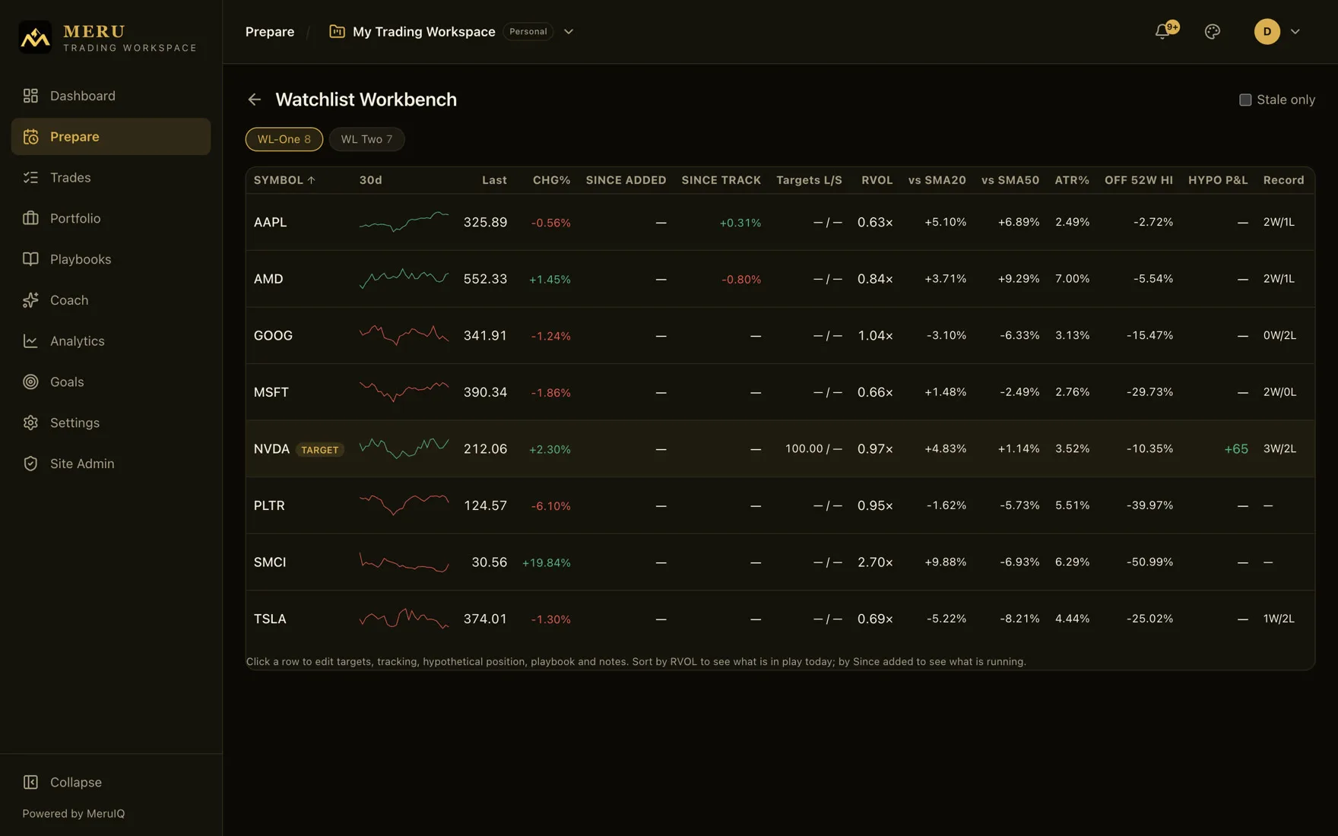Click the Prepare breadcrumb in header
The height and width of the screenshot is (836, 1338).
pos(270,31)
